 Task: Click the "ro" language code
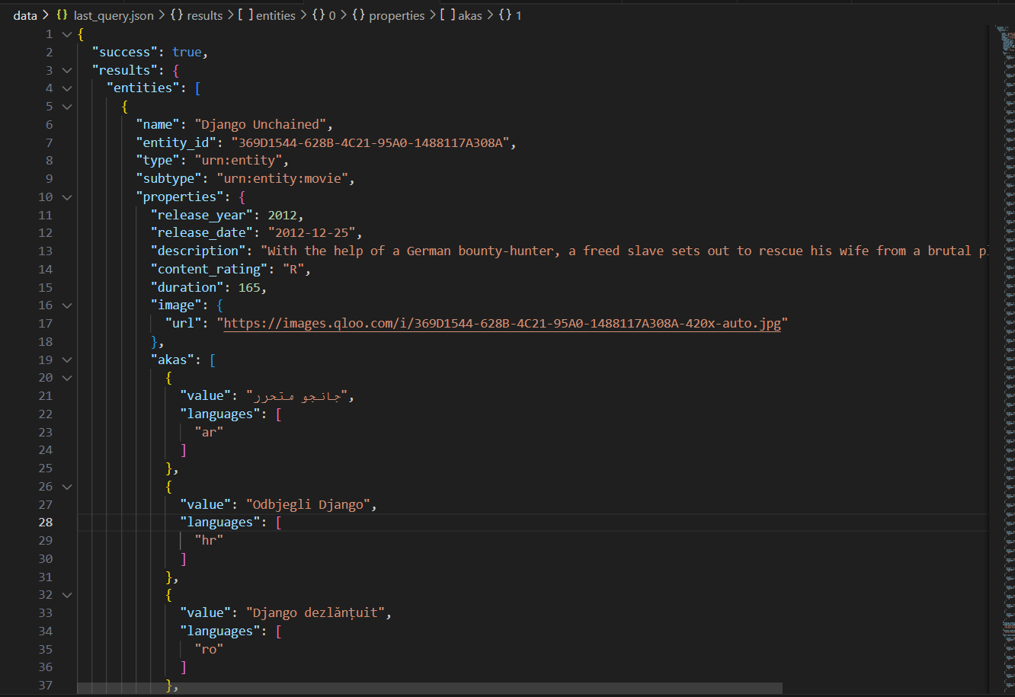pyautogui.click(x=209, y=650)
